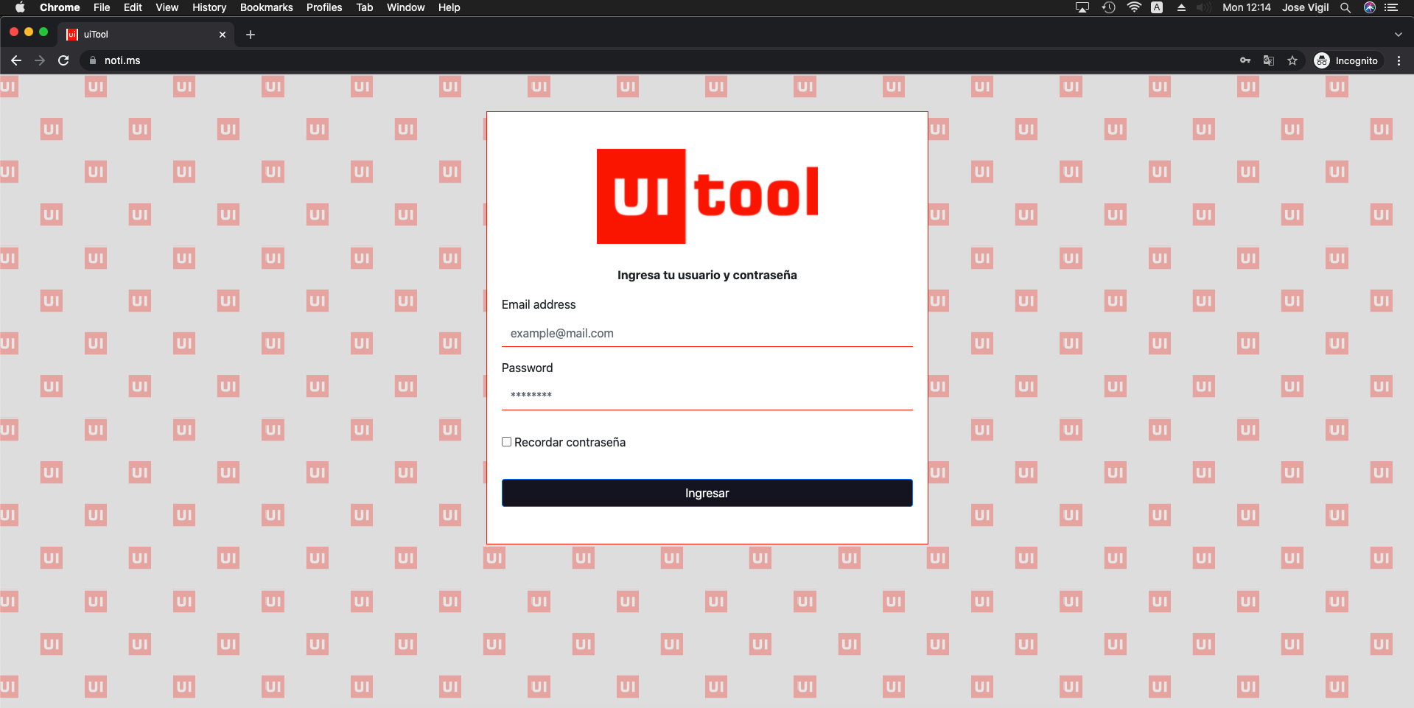
Task: Open the Profiles menu
Action: pyautogui.click(x=324, y=7)
